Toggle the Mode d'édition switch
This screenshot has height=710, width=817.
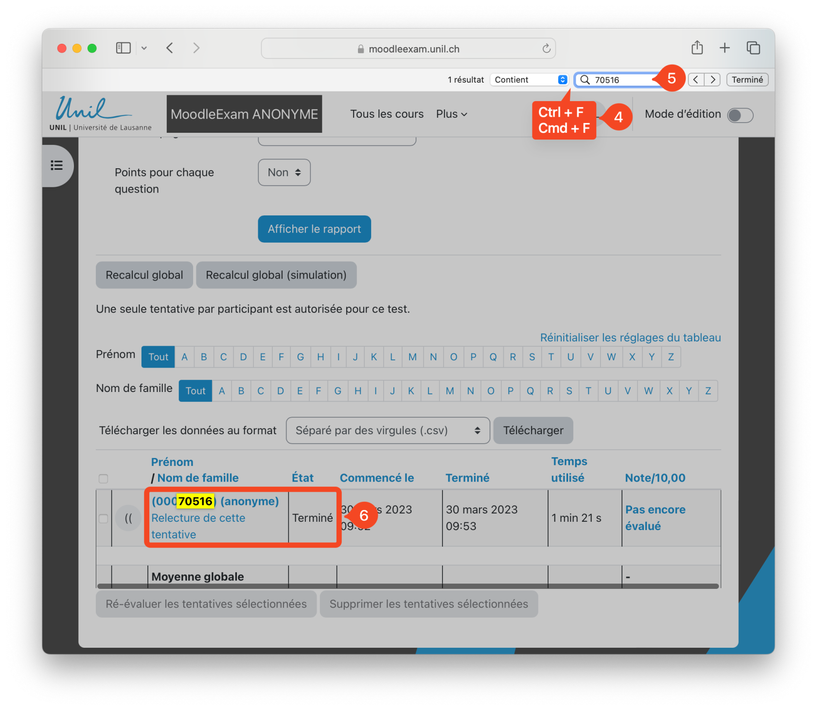point(740,115)
